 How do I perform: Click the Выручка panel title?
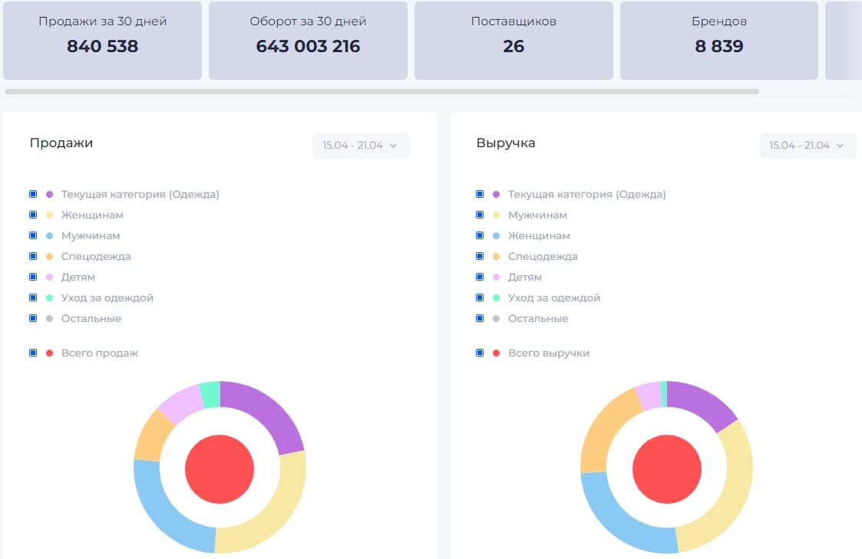(x=506, y=143)
